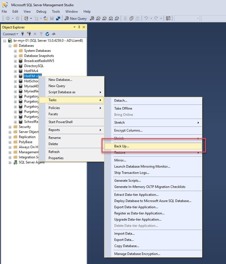Choose Rename in context menu
The image size is (226, 264).
71,138
